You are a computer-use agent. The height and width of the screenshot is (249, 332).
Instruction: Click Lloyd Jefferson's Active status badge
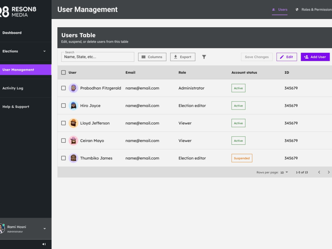pos(238,123)
